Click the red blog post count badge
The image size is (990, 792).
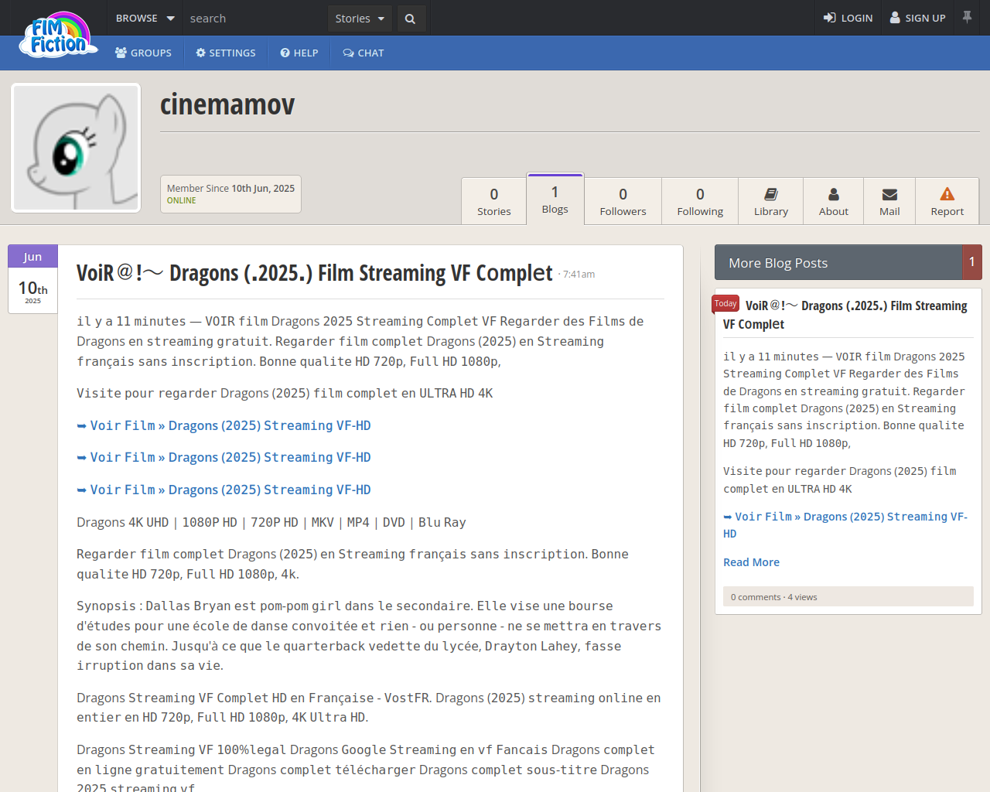[x=972, y=262]
